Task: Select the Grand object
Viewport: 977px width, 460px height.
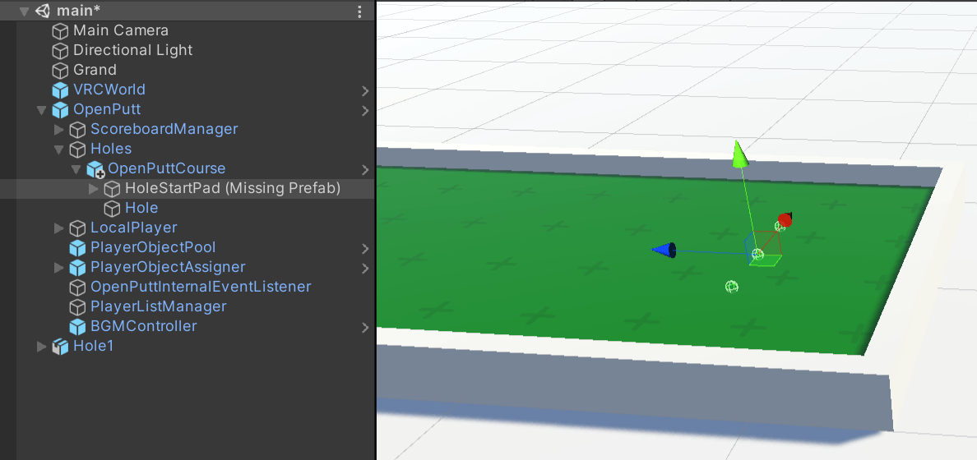Action: (95, 70)
